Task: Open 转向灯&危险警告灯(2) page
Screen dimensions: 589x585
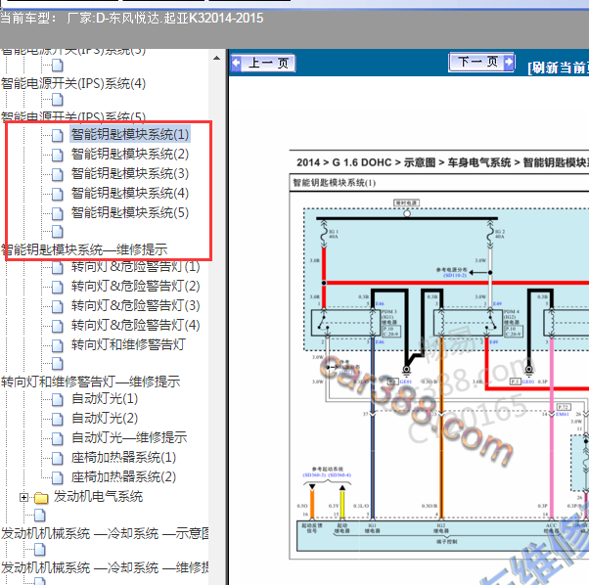Action: click(x=136, y=286)
